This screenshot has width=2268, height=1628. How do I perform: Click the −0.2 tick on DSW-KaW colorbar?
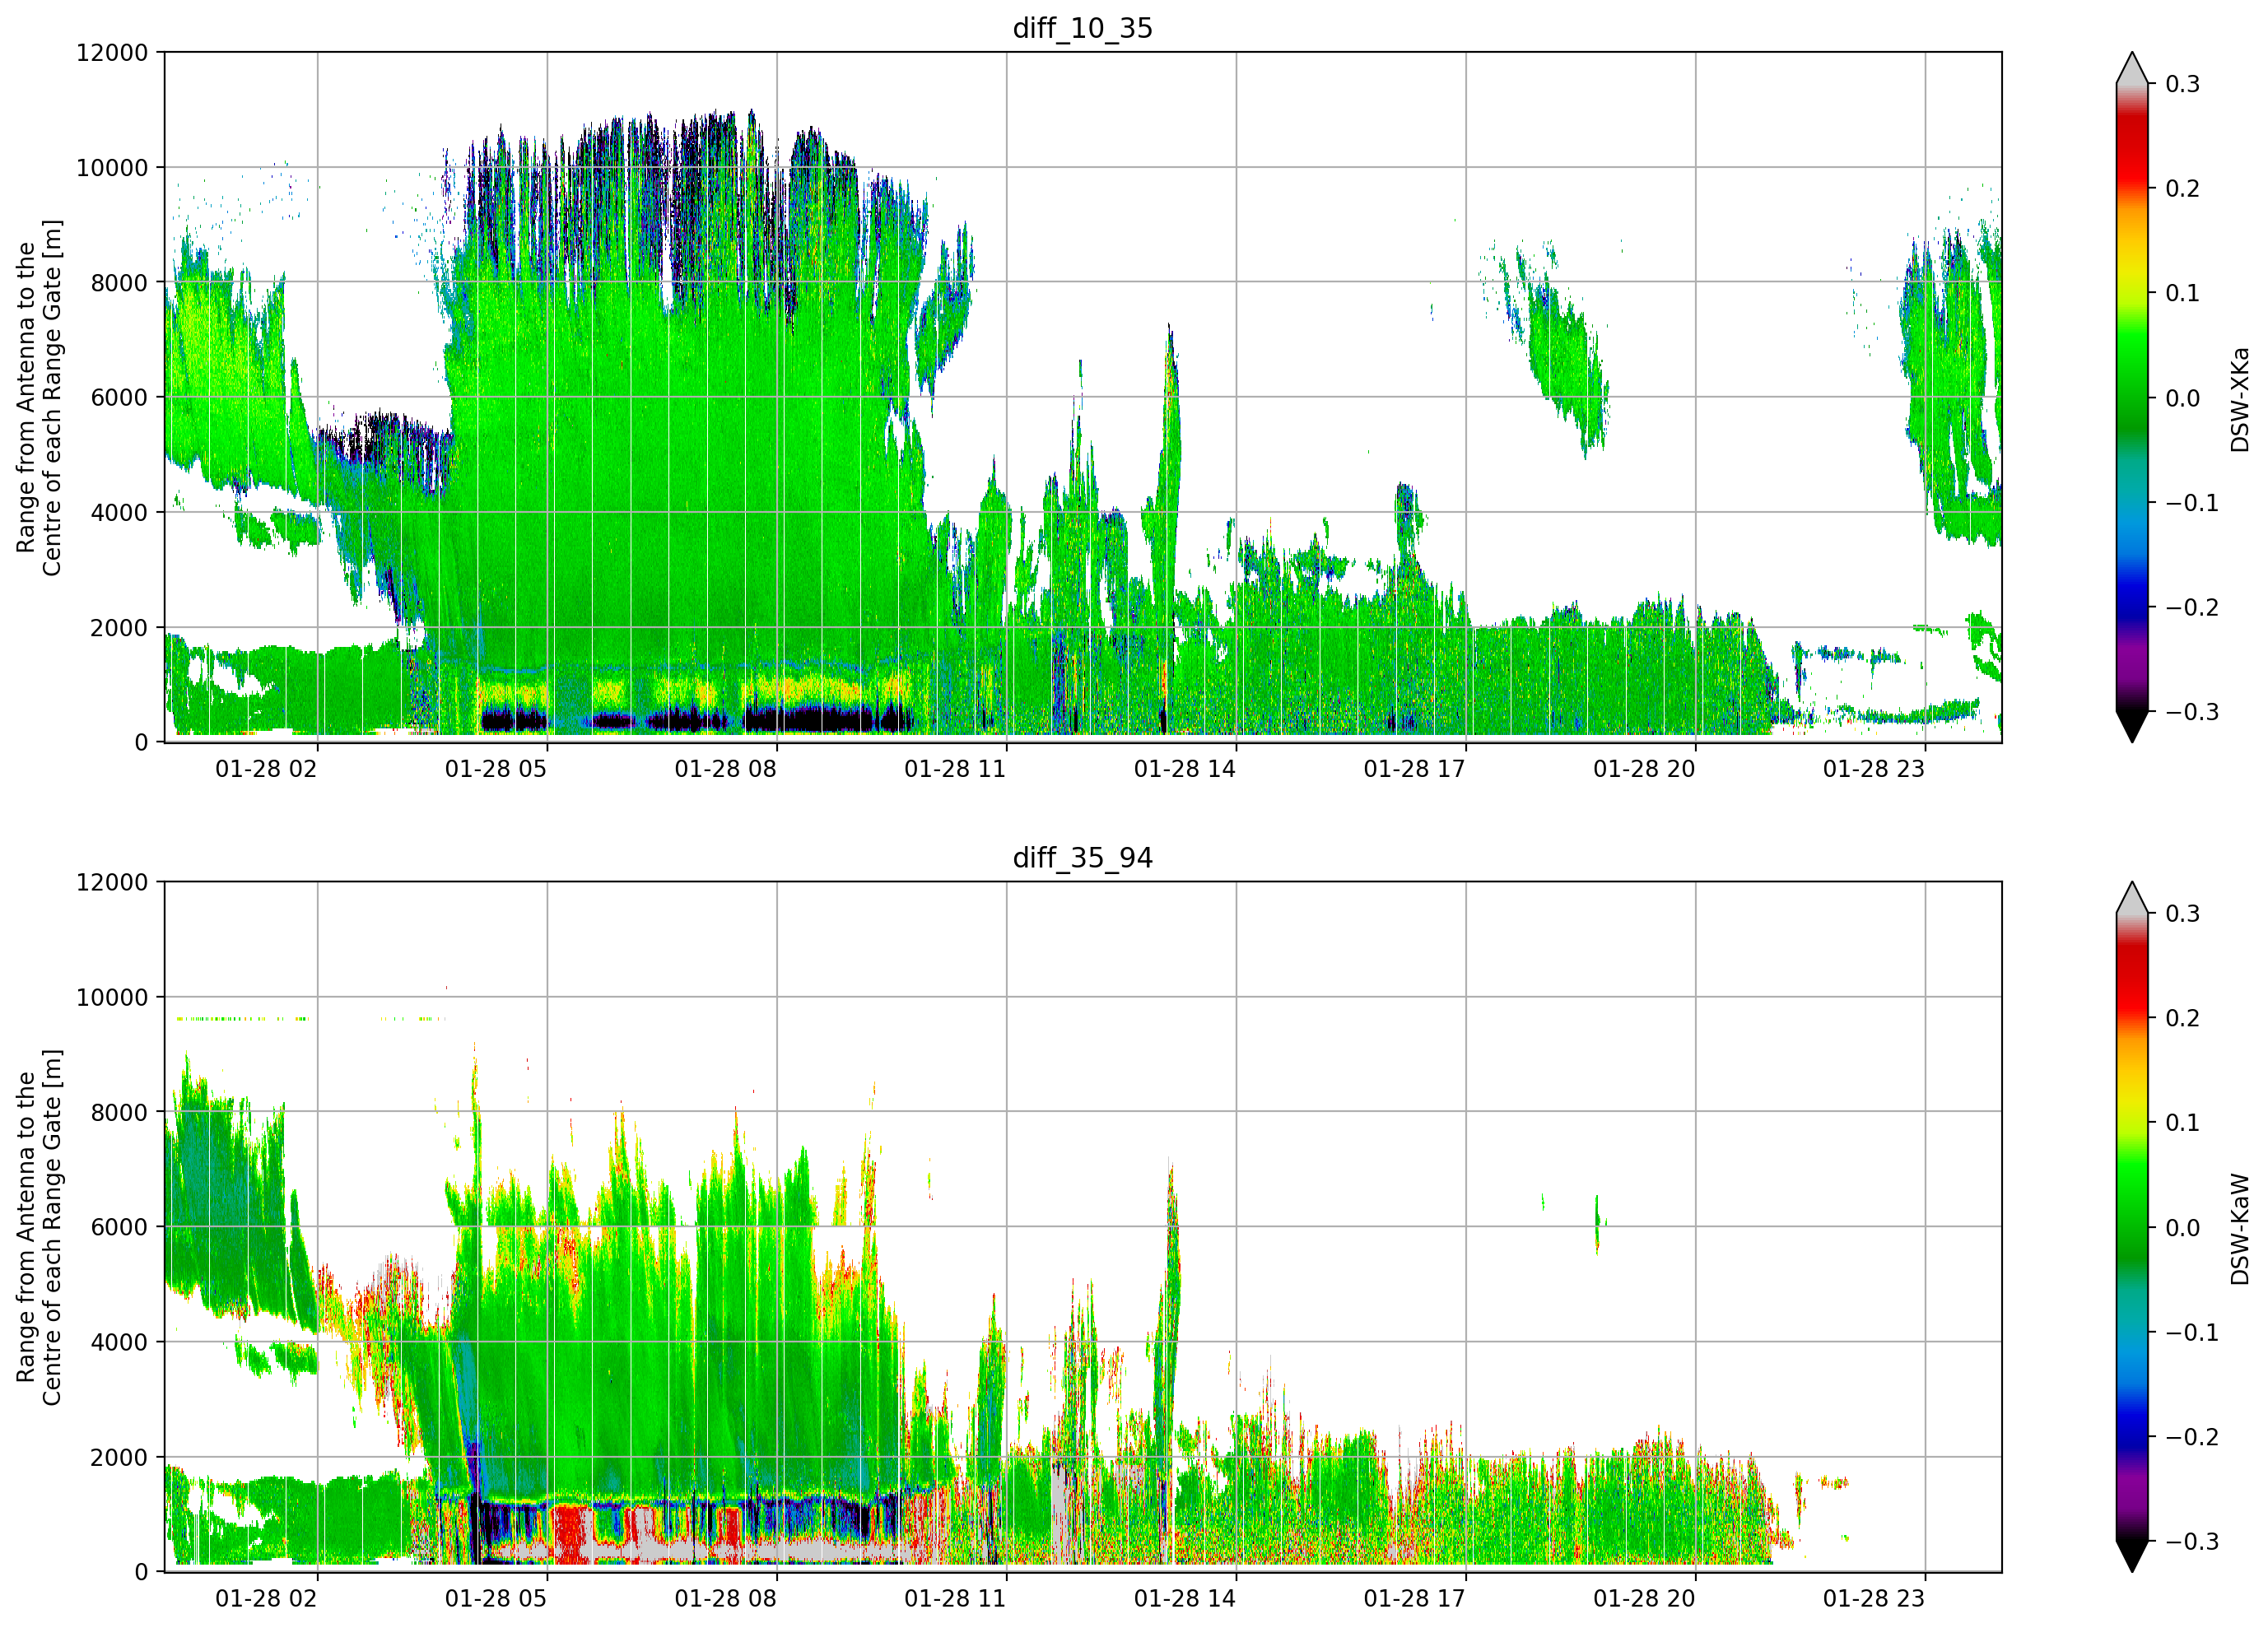tap(2192, 1438)
